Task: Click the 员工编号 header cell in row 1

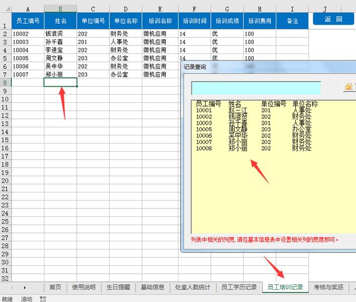Action: pyautogui.click(x=28, y=21)
